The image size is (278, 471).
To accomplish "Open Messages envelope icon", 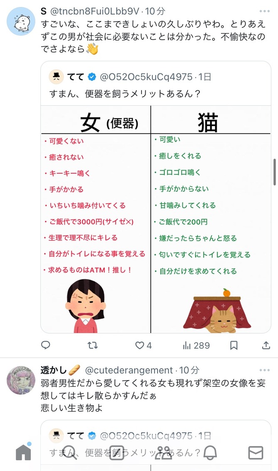I will point(256,452).
